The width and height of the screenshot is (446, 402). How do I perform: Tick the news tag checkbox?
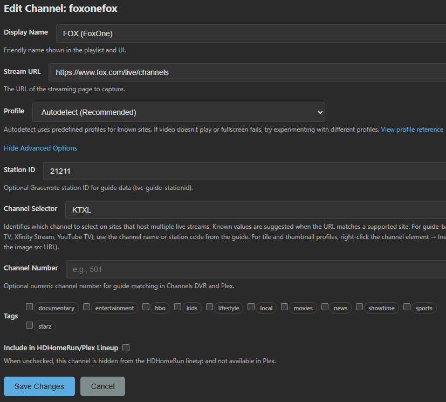click(325, 307)
